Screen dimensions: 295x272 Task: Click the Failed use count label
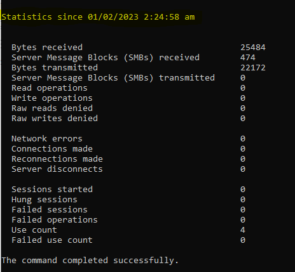pos(52,240)
